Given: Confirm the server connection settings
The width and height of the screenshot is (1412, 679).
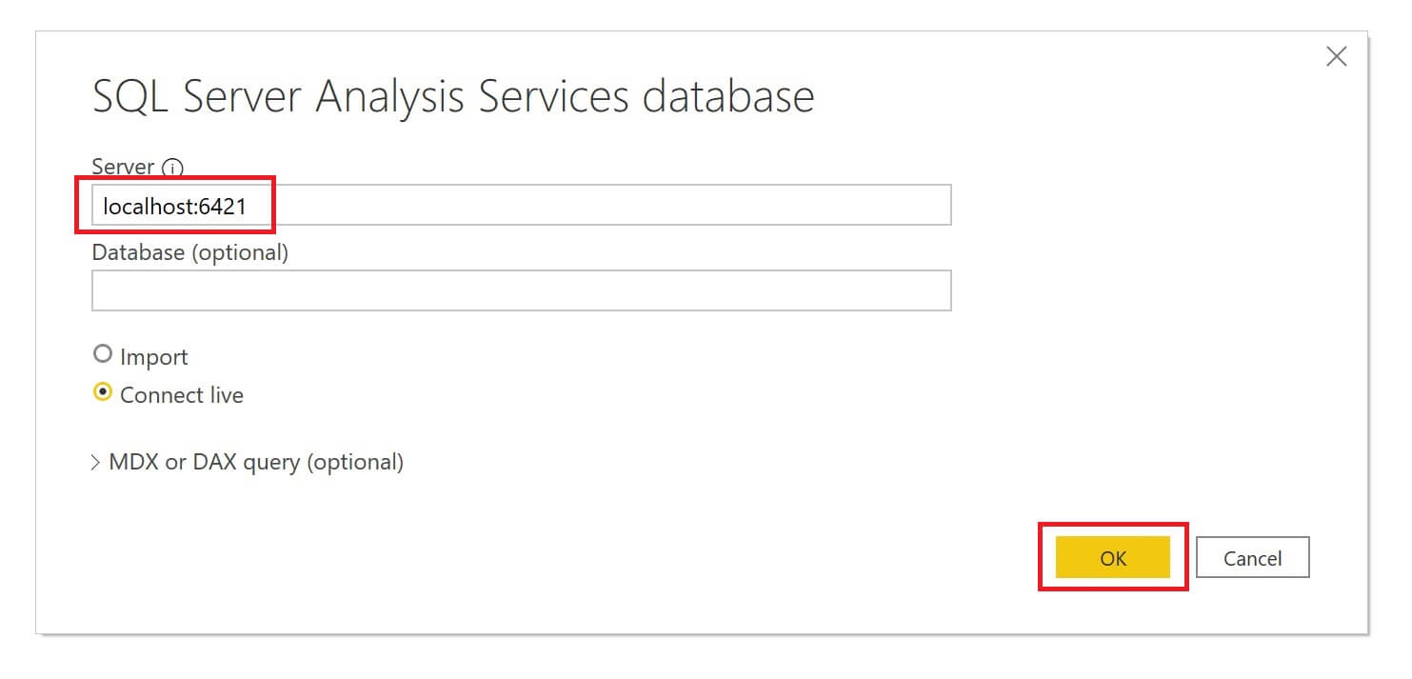Looking at the screenshot, I should 1112,558.
